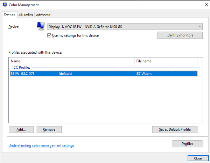This screenshot has height=163, width=210.
Task: Click the Color Management title bar icon
Action: pos(4,5)
